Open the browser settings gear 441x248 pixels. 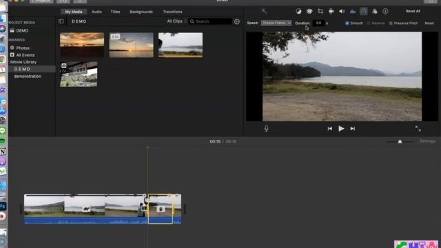click(237, 21)
